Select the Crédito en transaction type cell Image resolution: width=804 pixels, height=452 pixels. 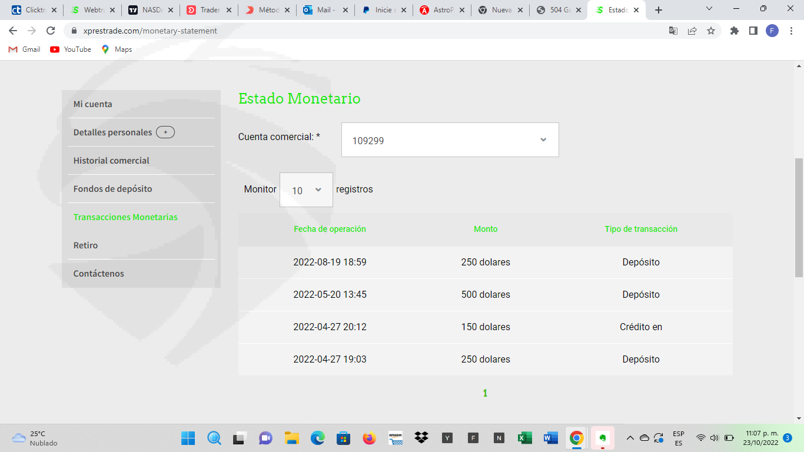click(641, 327)
